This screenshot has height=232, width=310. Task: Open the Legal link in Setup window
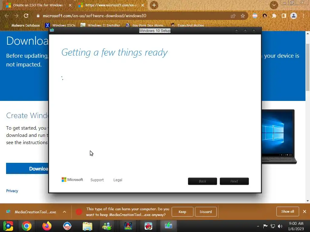(x=118, y=180)
